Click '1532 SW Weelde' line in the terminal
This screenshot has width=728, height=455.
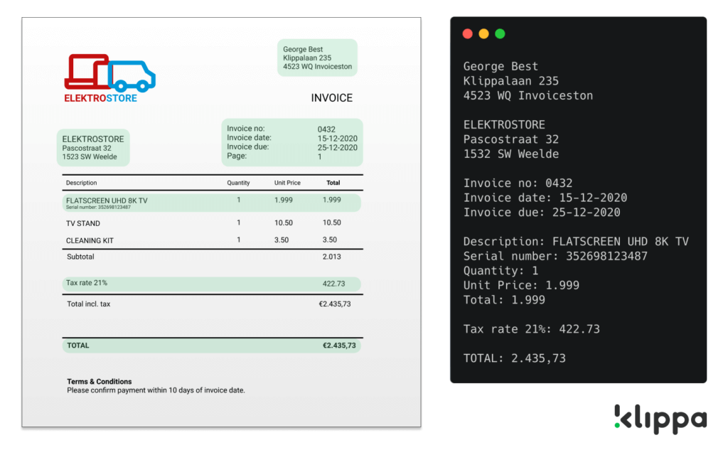coord(510,154)
